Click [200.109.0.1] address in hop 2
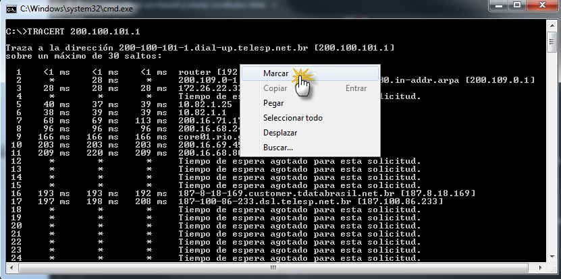This screenshot has width=561, height=279. [x=500, y=80]
